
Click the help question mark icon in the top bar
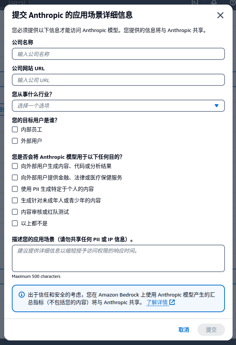232,2
